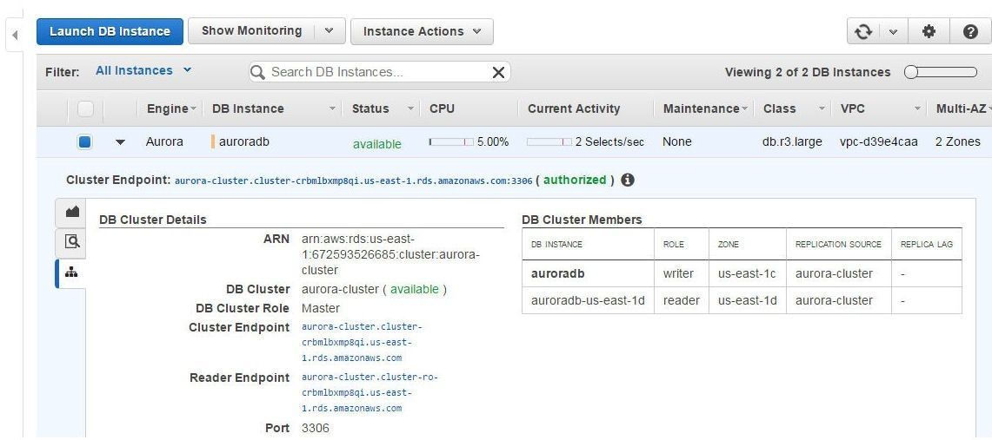The image size is (992, 440).
Task: Open the Instance Actions menu
Action: coord(422,31)
